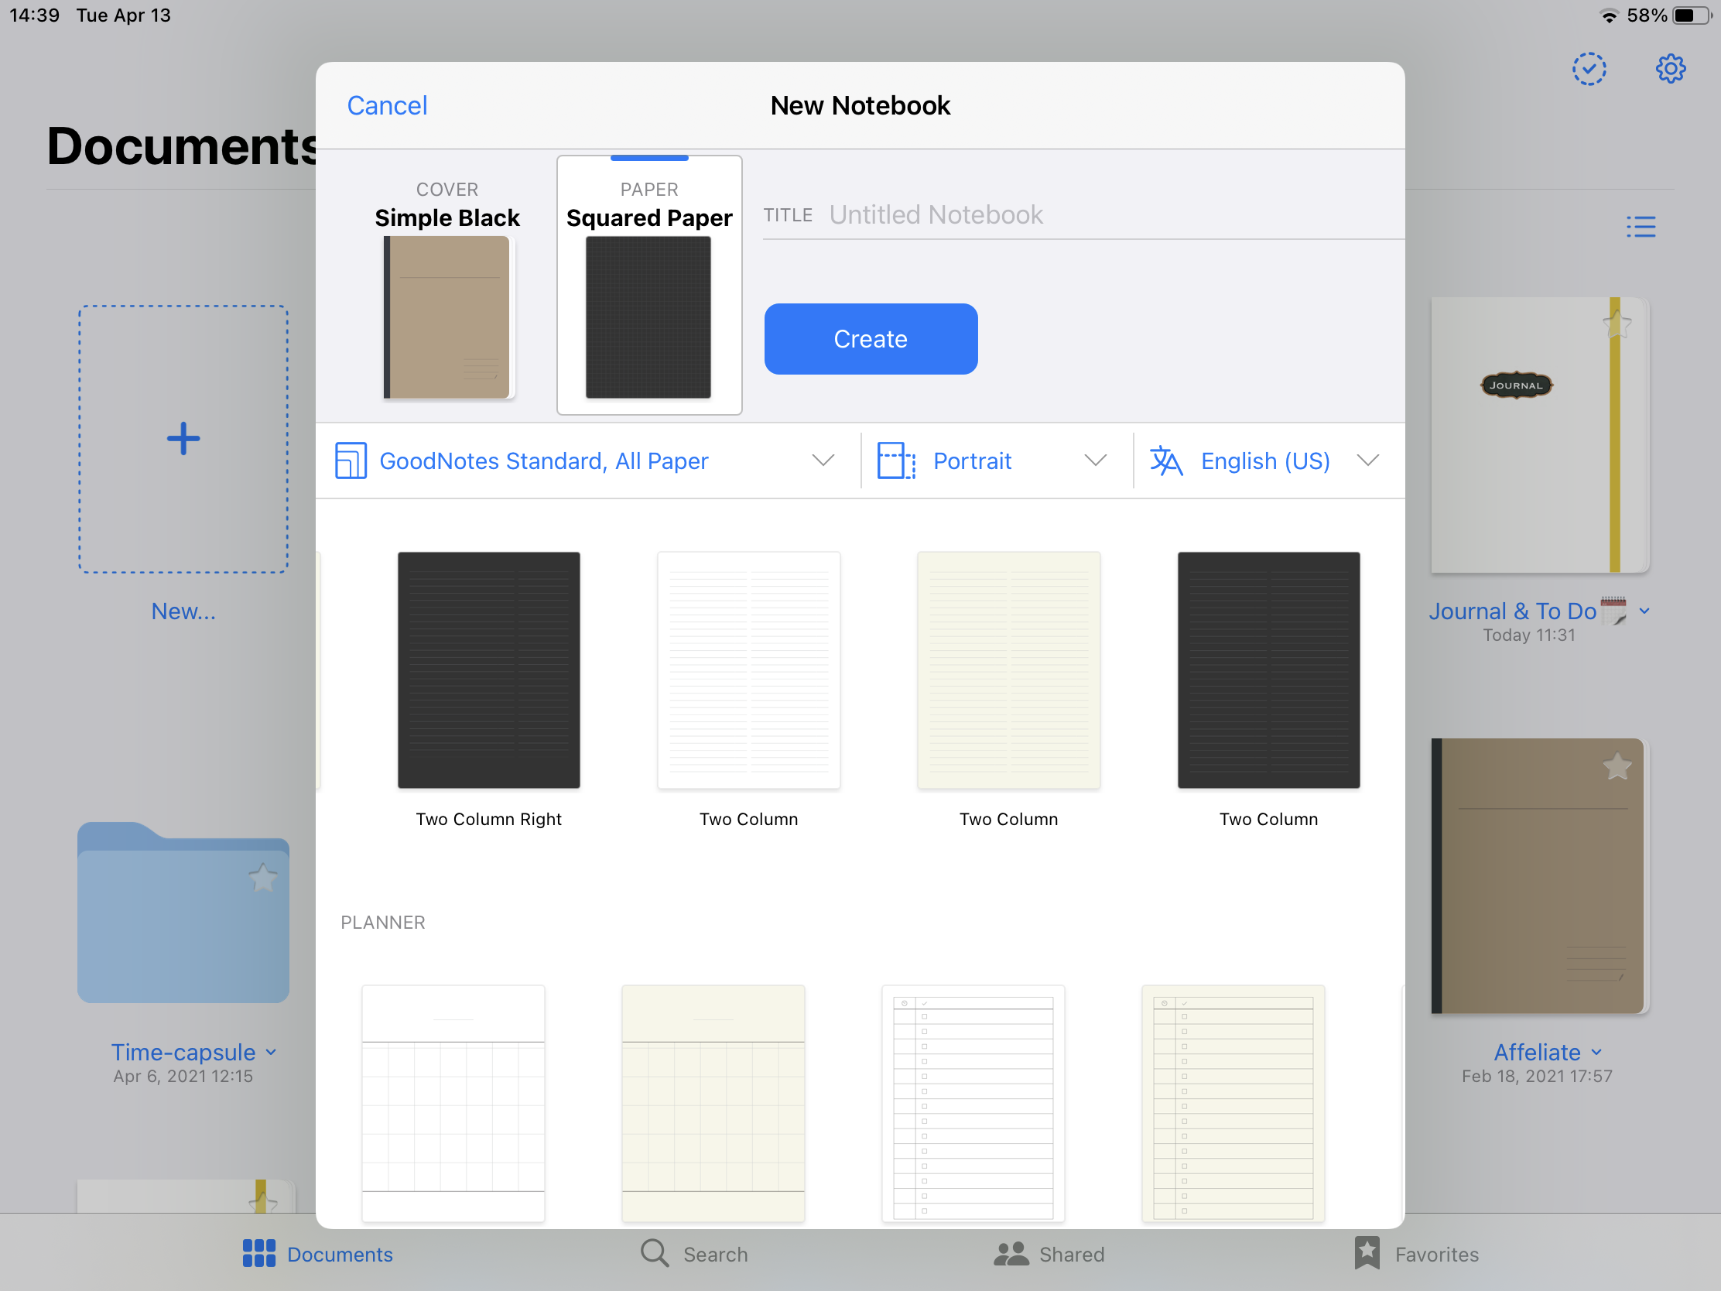Tap the plus icon to add new document

[x=183, y=439]
